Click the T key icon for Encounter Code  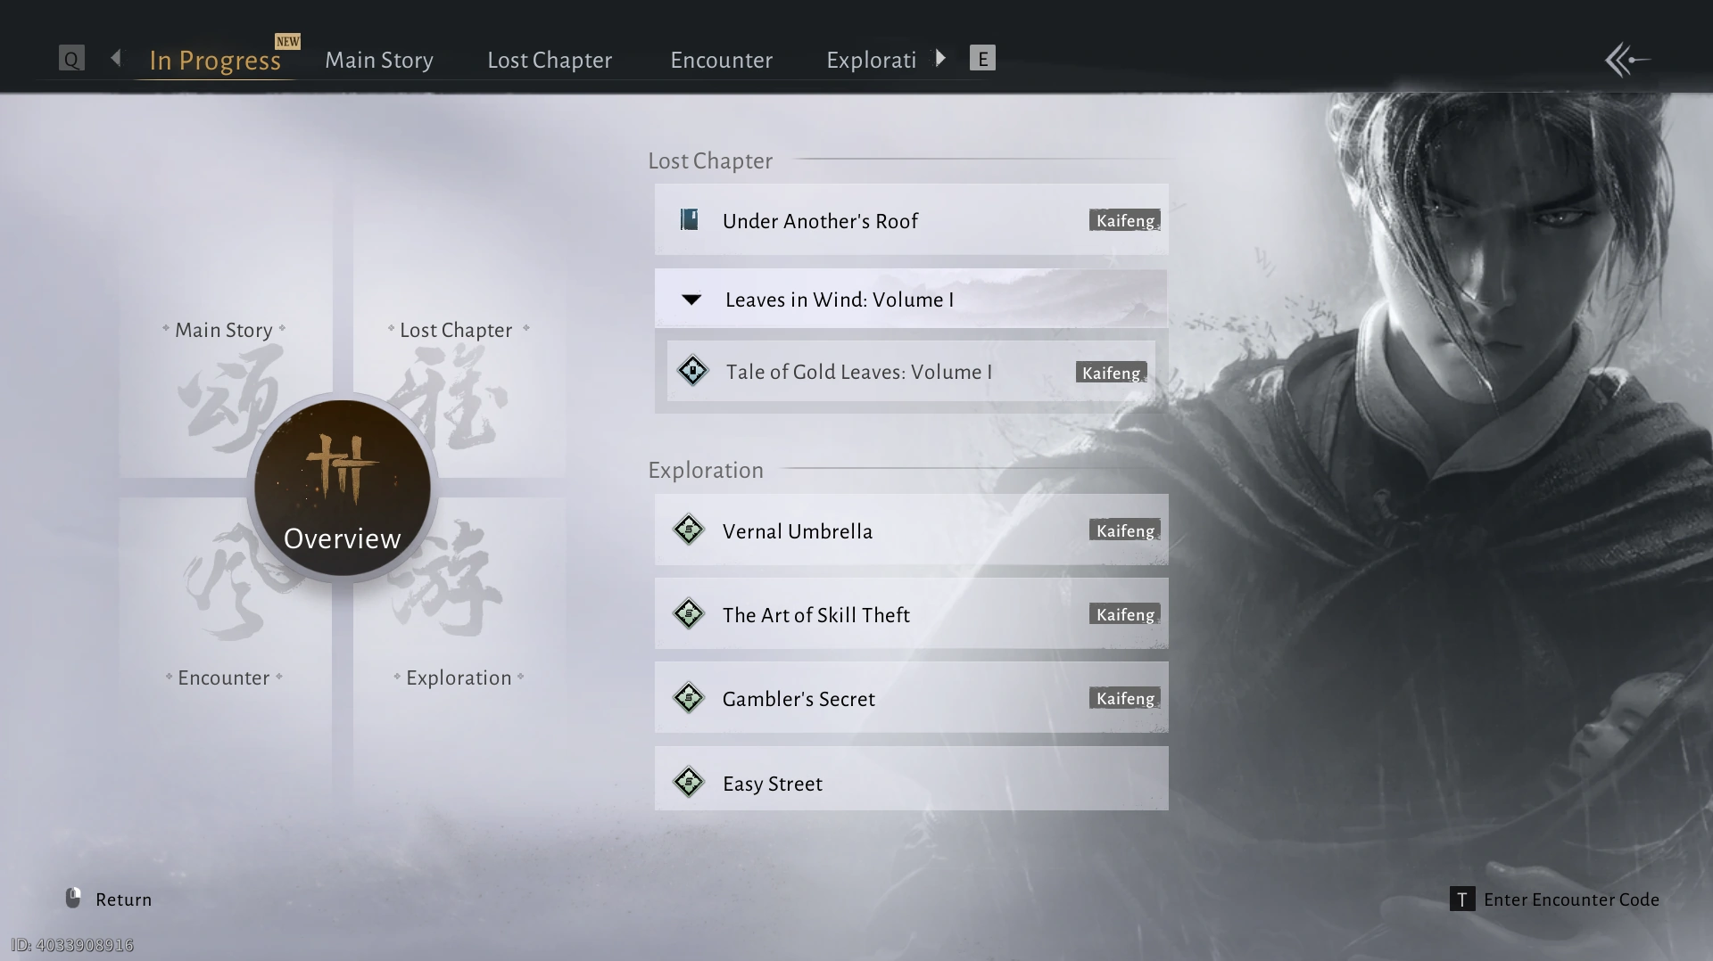pyautogui.click(x=1462, y=899)
